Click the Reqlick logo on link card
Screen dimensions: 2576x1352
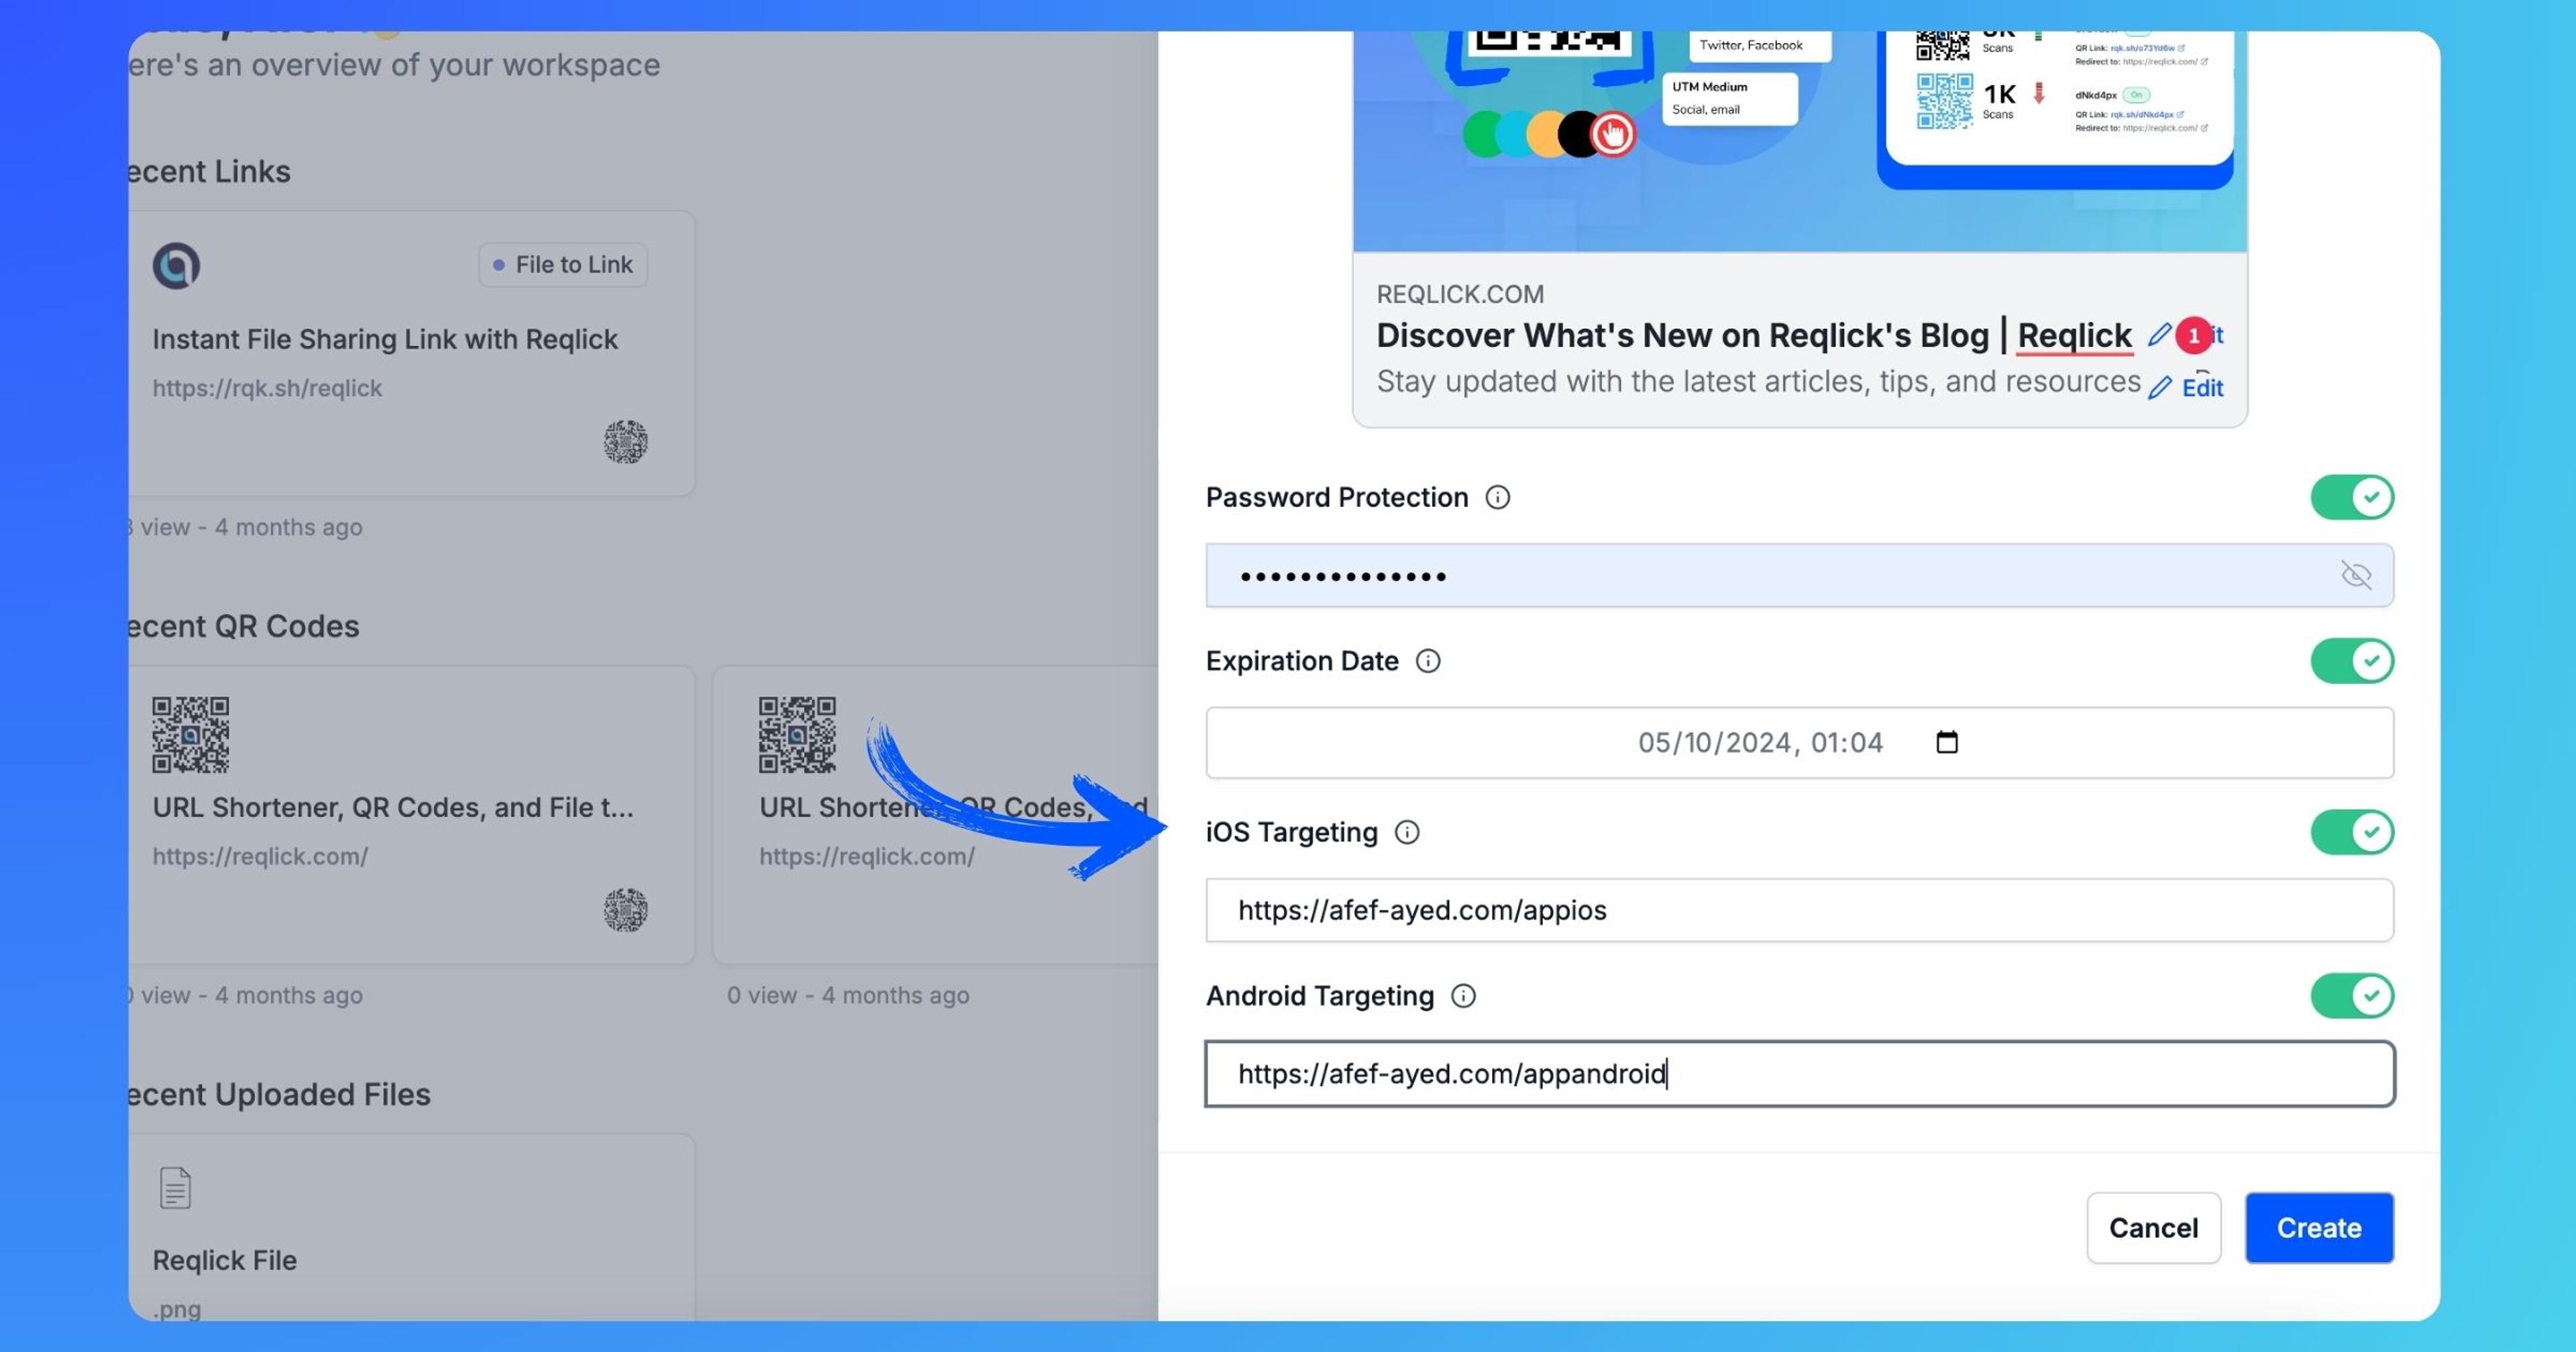click(176, 266)
